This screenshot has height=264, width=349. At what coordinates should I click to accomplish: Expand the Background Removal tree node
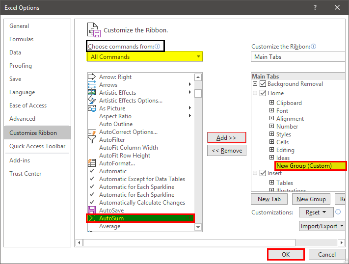point(255,84)
